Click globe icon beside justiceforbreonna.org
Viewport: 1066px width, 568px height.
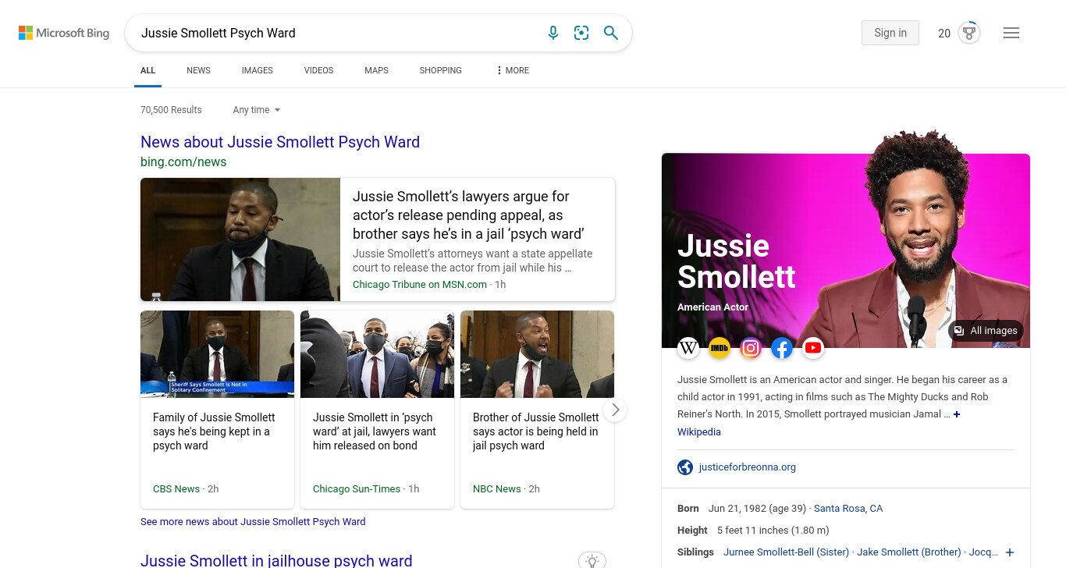click(685, 467)
